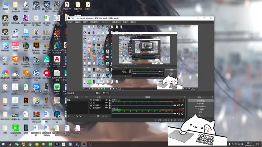Mute the 桌面音频 channel speaker
Viewport: 262px width, 147px height.
click(x=178, y=114)
